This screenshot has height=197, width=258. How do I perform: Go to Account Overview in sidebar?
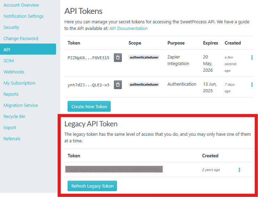(21, 5)
